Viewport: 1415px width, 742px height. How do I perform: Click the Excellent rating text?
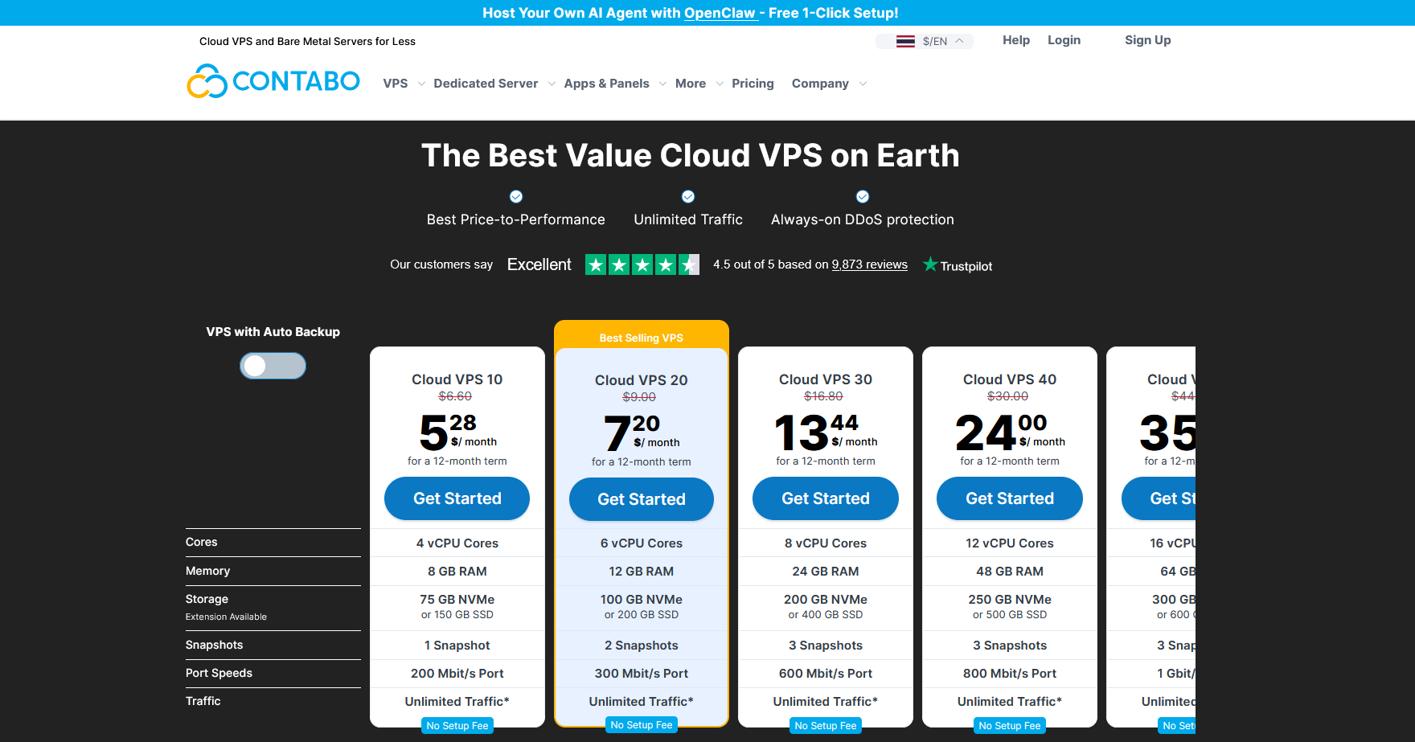click(539, 264)
